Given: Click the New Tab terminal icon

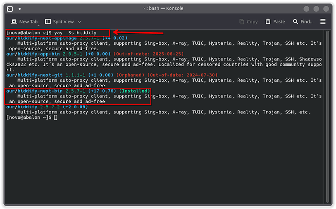Looking at the screenshot, I should tap(14, 21).
